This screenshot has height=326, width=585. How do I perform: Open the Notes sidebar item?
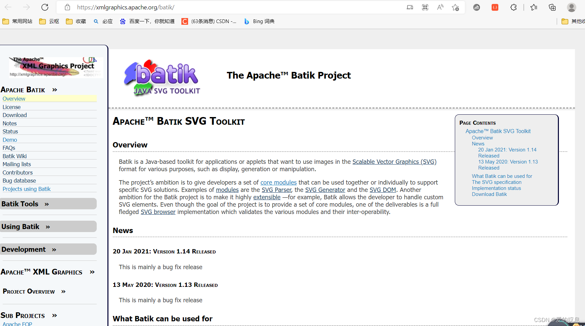[10, 123]
